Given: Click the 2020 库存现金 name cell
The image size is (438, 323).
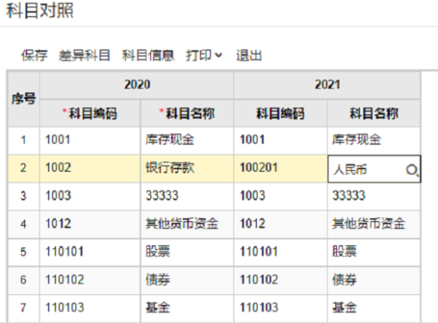Looking at the screenshot, I should pos(187,140).
